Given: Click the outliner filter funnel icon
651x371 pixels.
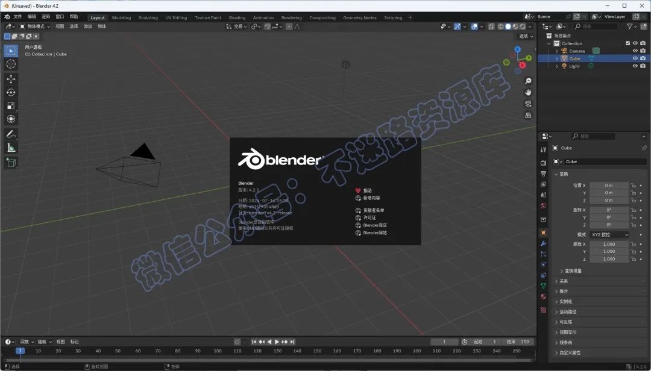Looking at the screenshot, I should (629, 26).
